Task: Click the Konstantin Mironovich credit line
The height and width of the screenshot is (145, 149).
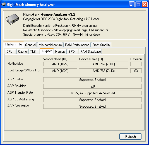Action: (66, 30)
